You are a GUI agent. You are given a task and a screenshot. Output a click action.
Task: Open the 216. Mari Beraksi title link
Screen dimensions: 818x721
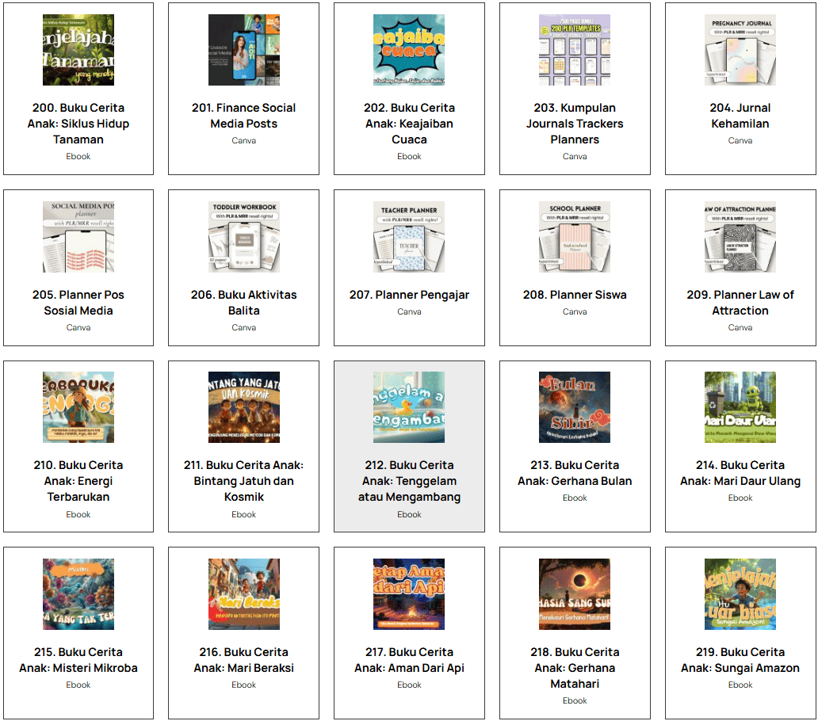(243, 660)
